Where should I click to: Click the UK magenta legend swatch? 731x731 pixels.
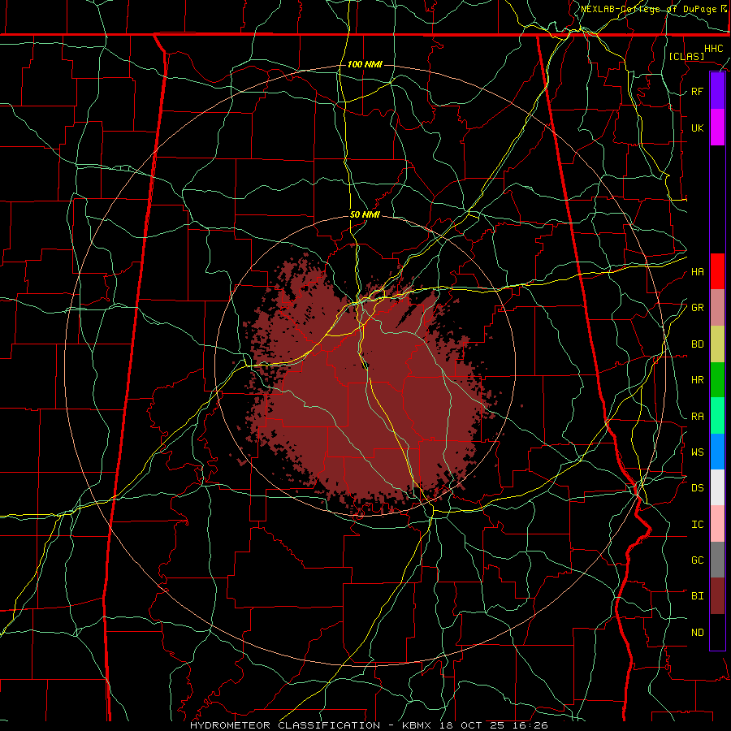pyautogui.click(x=717, y=128)
